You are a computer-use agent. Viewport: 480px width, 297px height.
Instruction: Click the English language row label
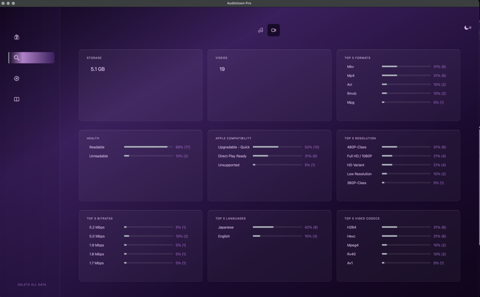(x=224, y=236)
